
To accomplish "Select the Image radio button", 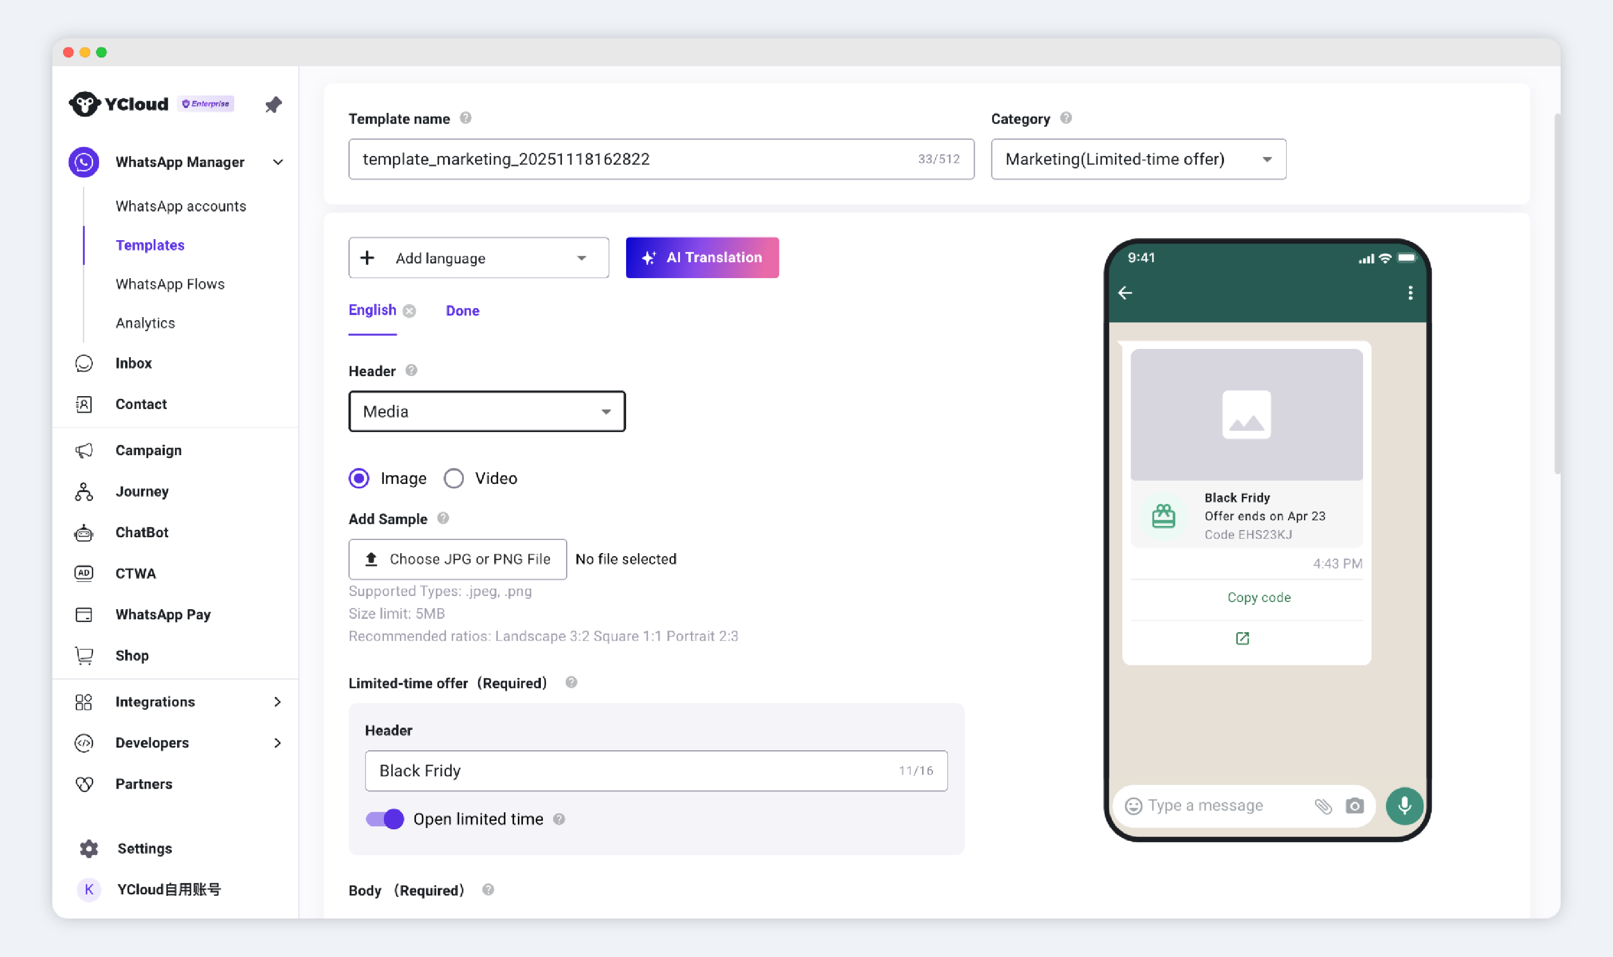I will coord(359,478).
